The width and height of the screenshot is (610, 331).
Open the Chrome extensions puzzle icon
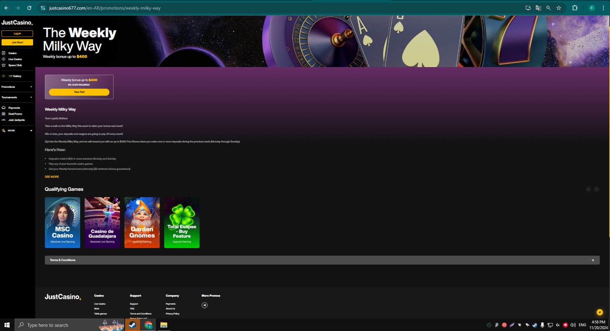point(575,8)
